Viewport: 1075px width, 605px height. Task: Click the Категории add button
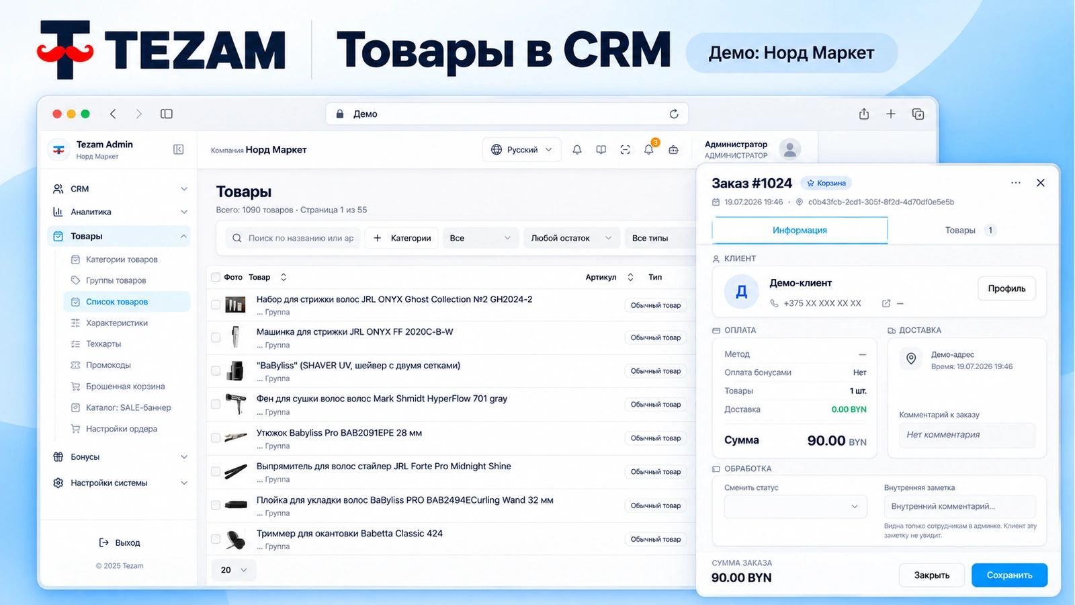tap(402, 238)
